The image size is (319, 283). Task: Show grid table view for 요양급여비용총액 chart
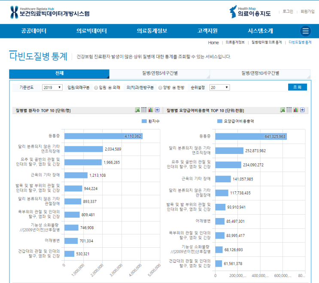coord(289,110)
